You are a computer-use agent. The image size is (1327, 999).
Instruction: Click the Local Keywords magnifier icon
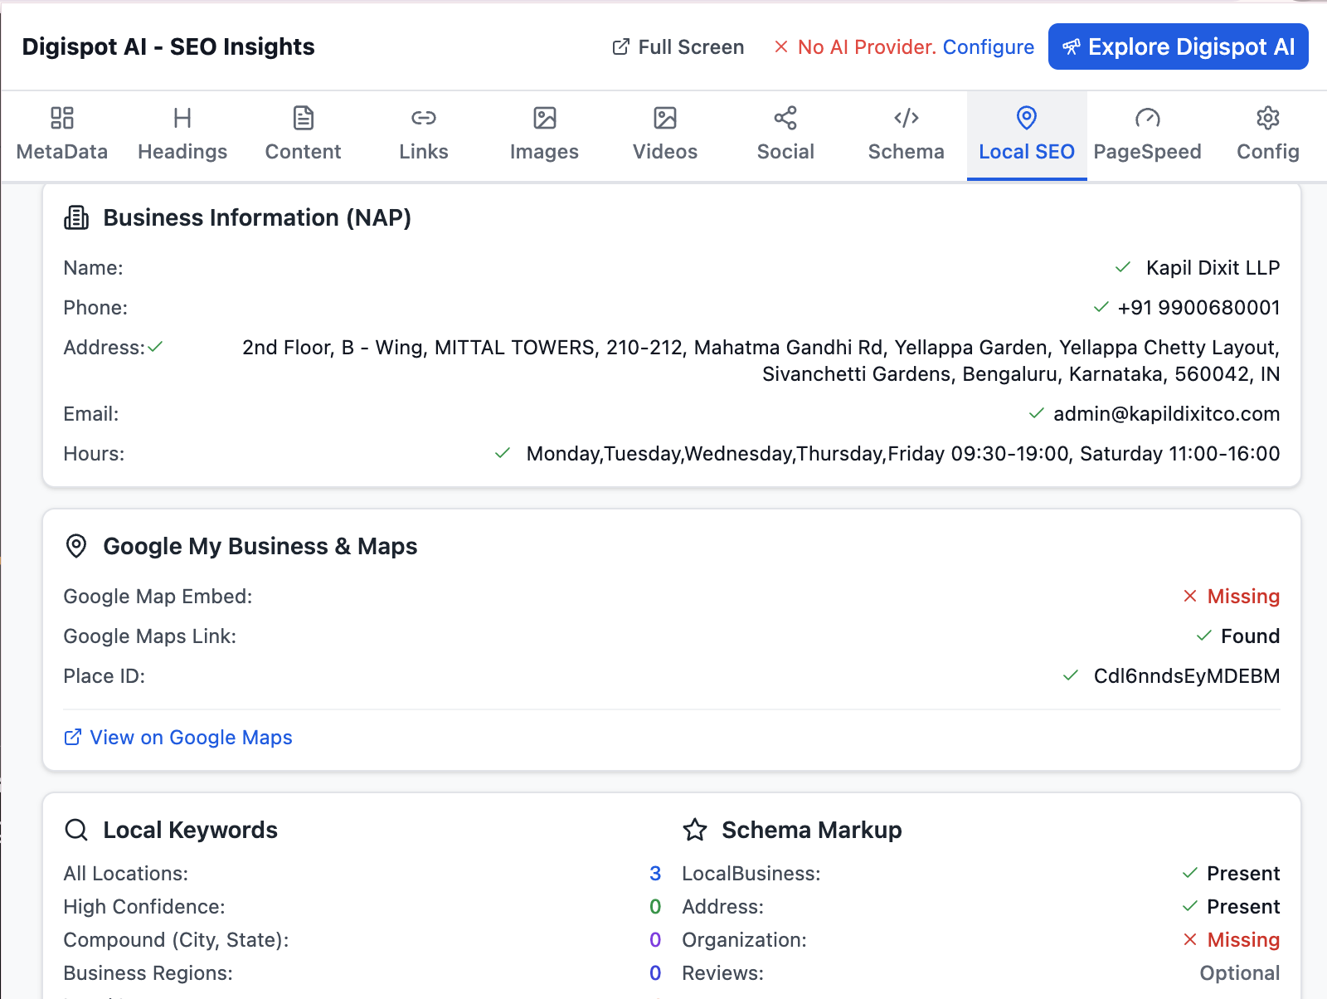click(76, 829)
